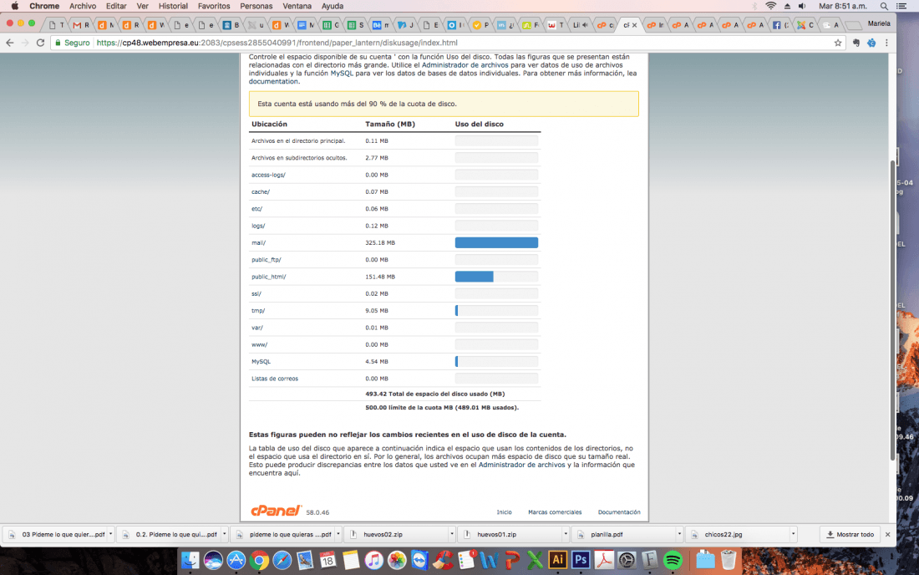Click the cPanel logo in the footer
The width and height of the screenshot is (919, 575).
point(276,511)
